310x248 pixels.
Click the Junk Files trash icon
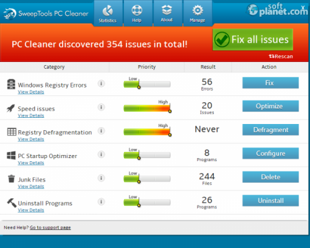[x=11, y=179]
